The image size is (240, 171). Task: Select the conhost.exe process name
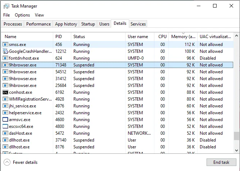click(x=21, y=92)
